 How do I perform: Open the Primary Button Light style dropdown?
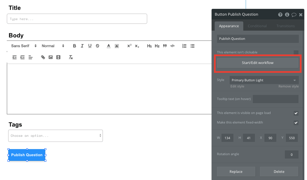point(264,80)
